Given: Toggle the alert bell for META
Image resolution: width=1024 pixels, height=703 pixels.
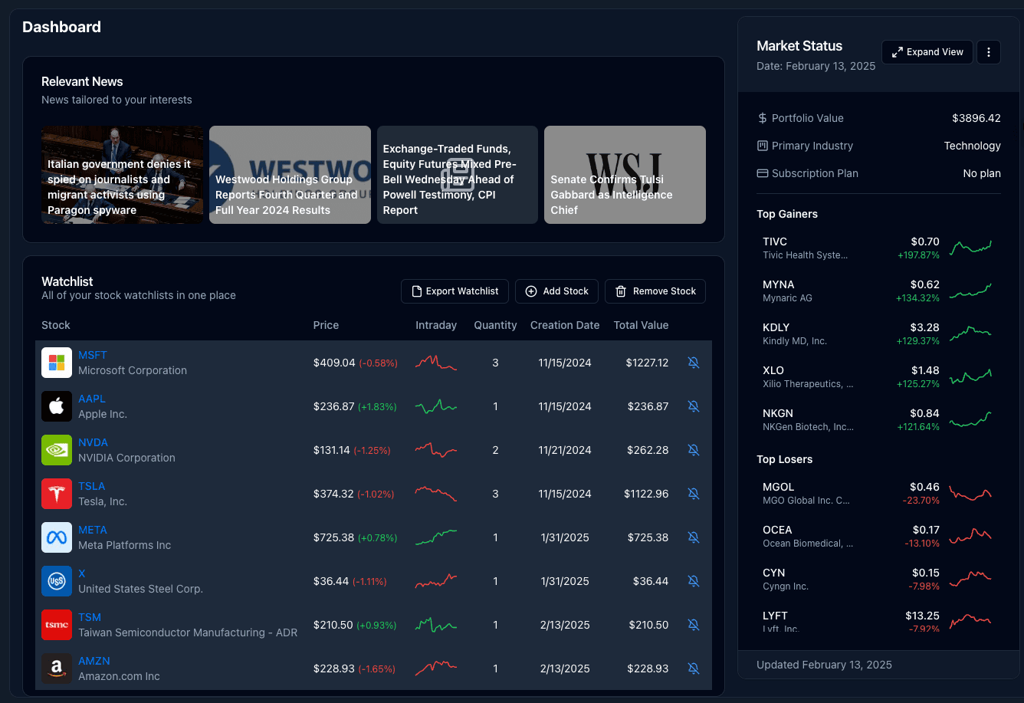Looking at the screenshot, I should point(694,537).
